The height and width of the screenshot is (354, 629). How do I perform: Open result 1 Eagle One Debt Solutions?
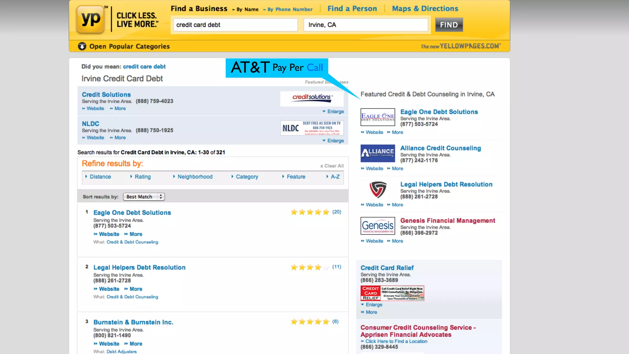(x=132, y=213)
